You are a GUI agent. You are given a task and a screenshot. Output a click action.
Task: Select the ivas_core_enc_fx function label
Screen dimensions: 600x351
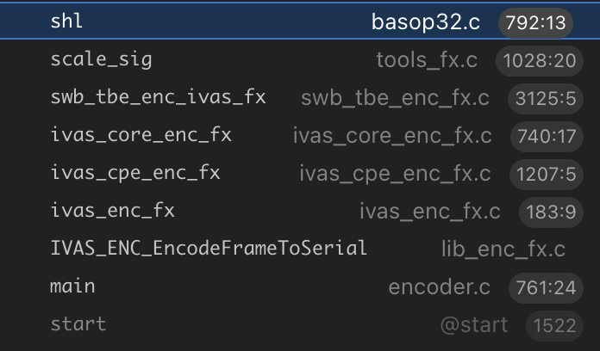pos(141,135)
